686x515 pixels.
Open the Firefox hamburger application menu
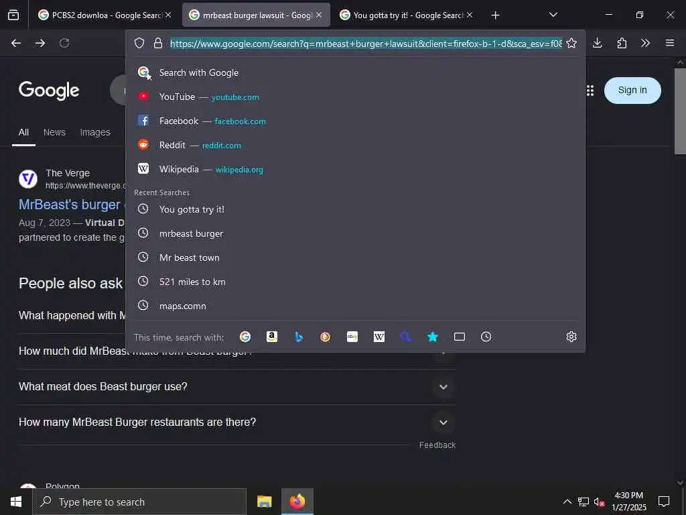pyautogui.click(x=670, y=43)
